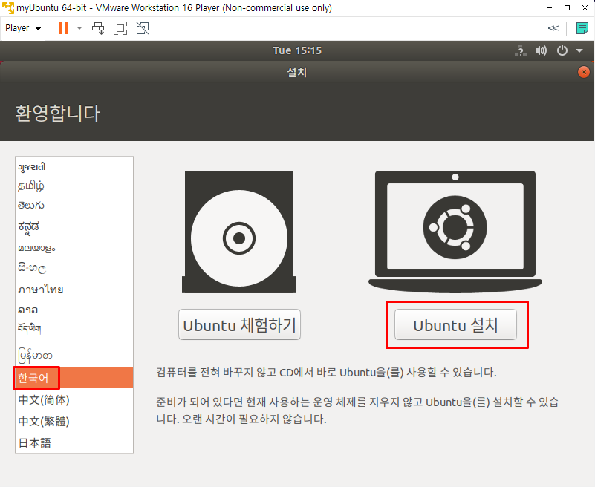Click the VMware app icon in title bar
Viewport: 595px width, 487px height.
(x=8, y=8)
